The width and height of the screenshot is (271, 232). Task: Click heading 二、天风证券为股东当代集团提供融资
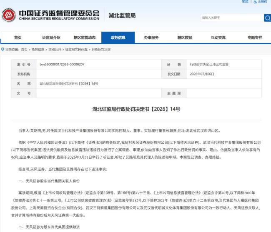49,227
